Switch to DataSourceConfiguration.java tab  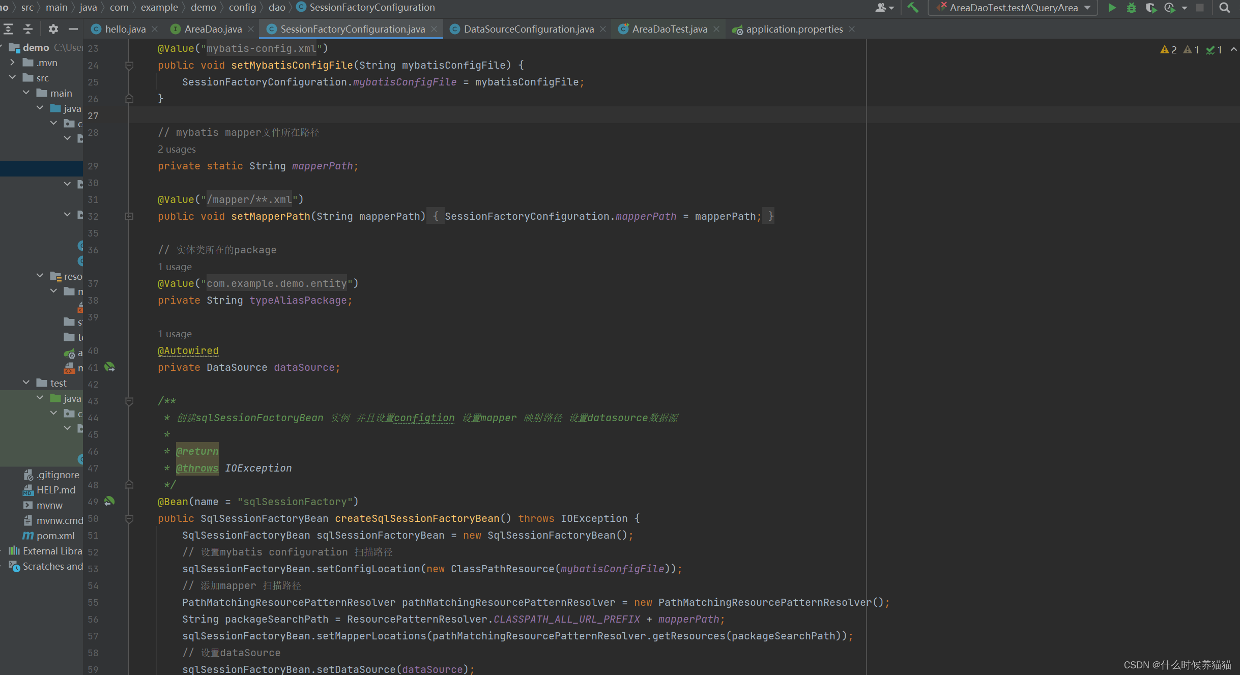tap(528, 29)
